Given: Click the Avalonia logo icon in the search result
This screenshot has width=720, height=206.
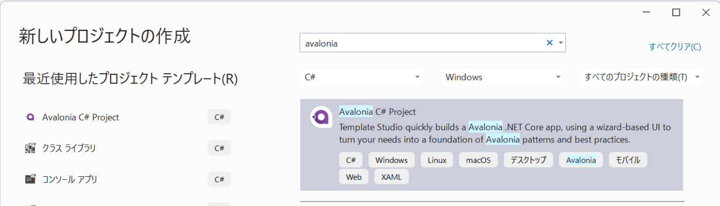Looking at the screenshot, I should pos(321,117).
